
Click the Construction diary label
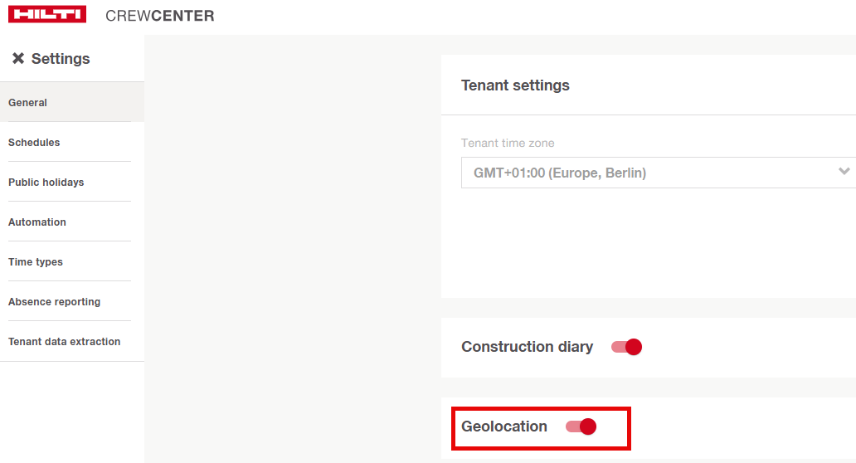click(527, 347)
